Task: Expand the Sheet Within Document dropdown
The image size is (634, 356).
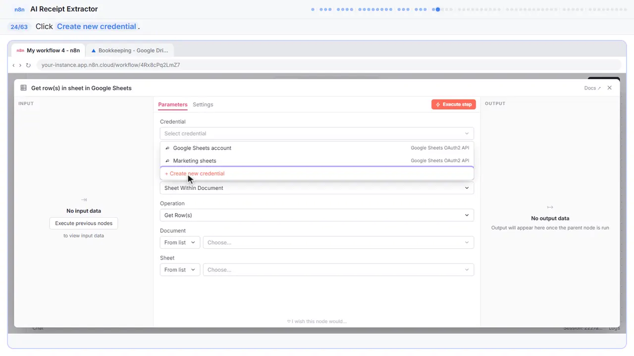Action: pyautogui.click(x=317, y=188)
